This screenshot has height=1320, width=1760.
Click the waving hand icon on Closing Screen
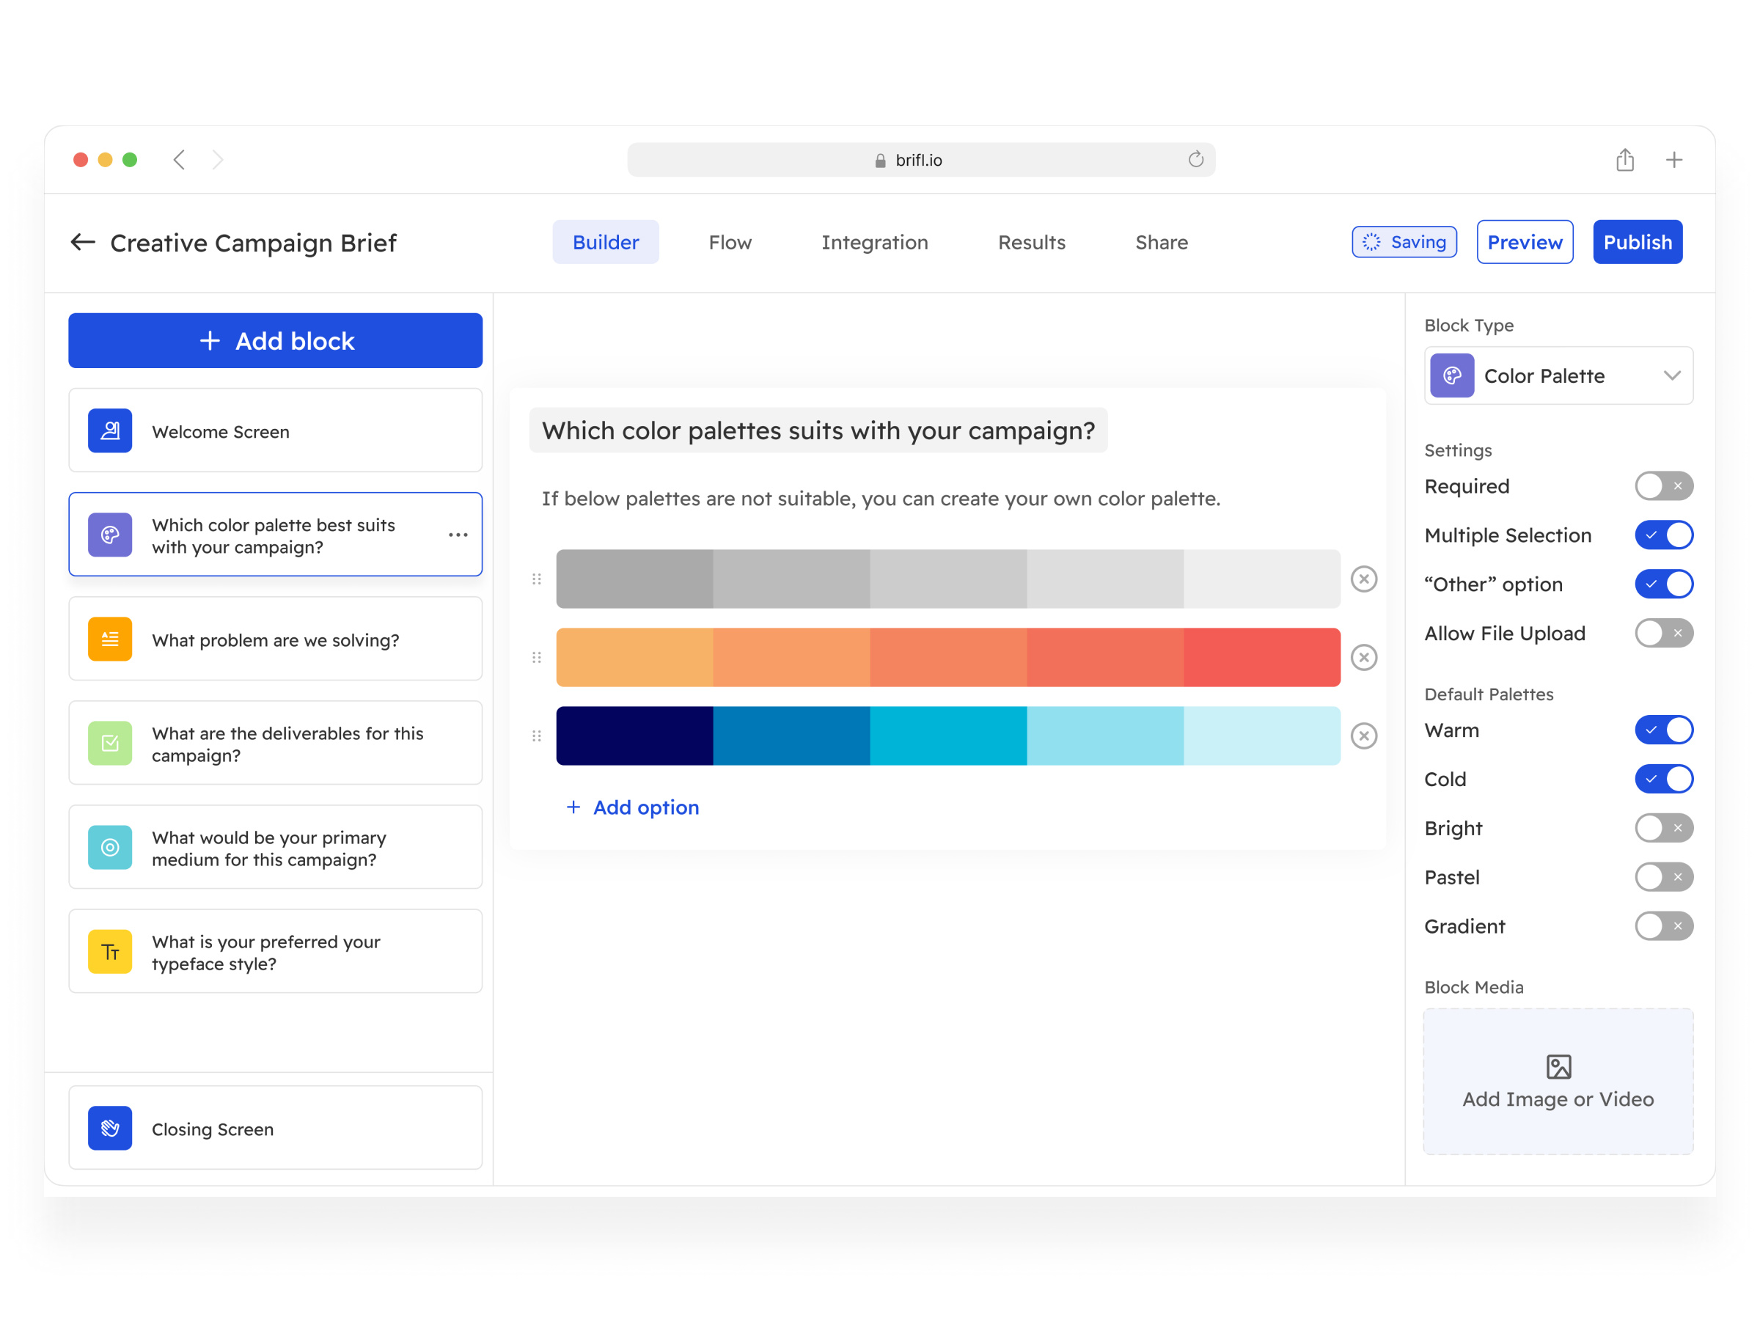pyautogui.click(x=110, y=1129)
